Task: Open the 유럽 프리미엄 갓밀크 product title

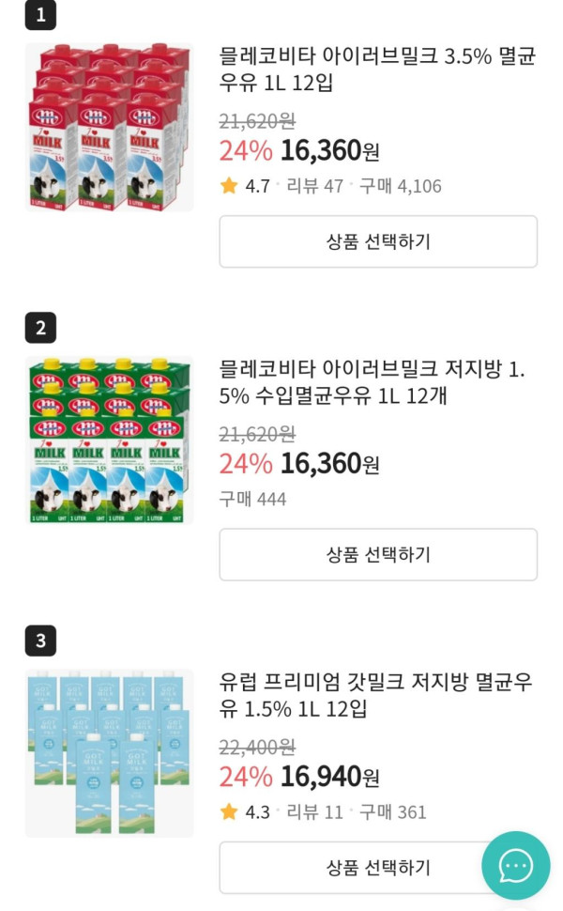Action: 375,695
